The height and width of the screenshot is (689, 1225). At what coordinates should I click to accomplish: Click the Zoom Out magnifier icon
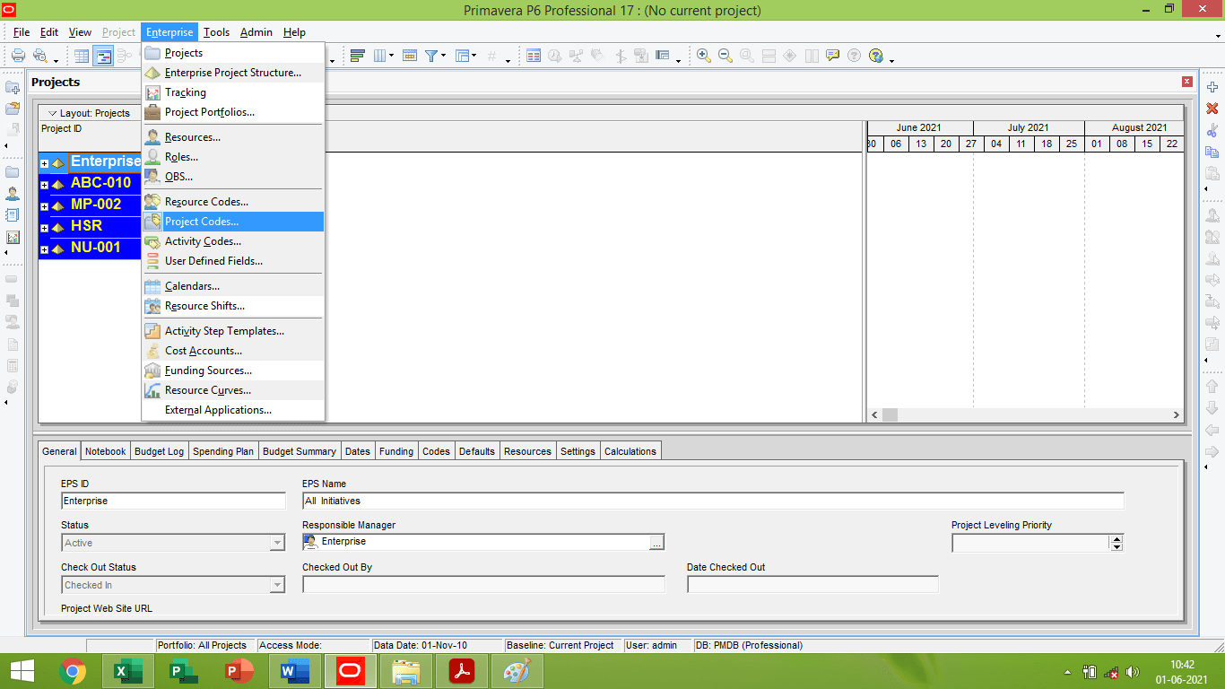click(725, 56)
